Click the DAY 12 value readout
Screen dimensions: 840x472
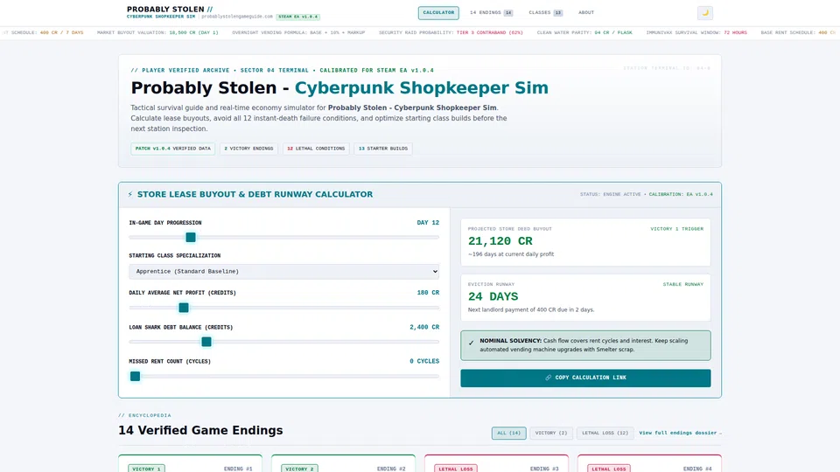click(428, 223)
